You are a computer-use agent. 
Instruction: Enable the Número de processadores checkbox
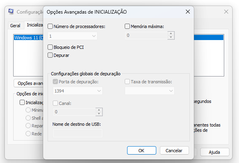pyautogui.click(x=50, y=26)
